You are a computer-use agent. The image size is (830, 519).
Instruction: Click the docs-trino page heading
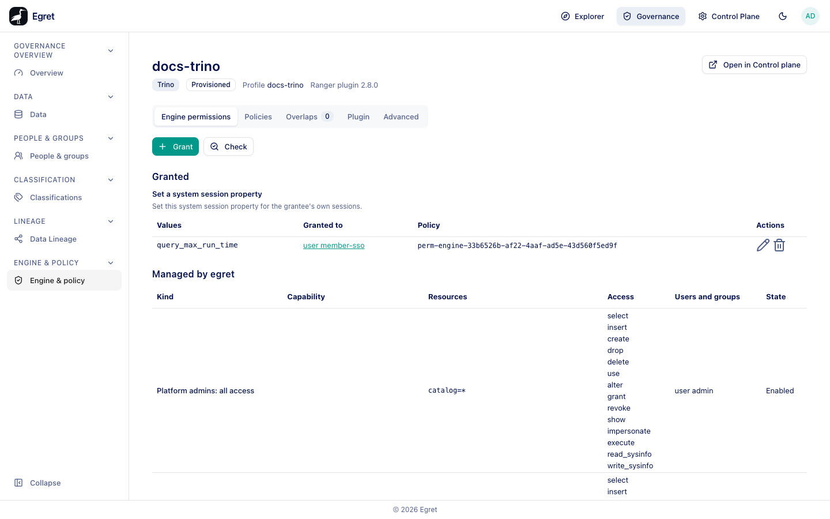point(186,66)
